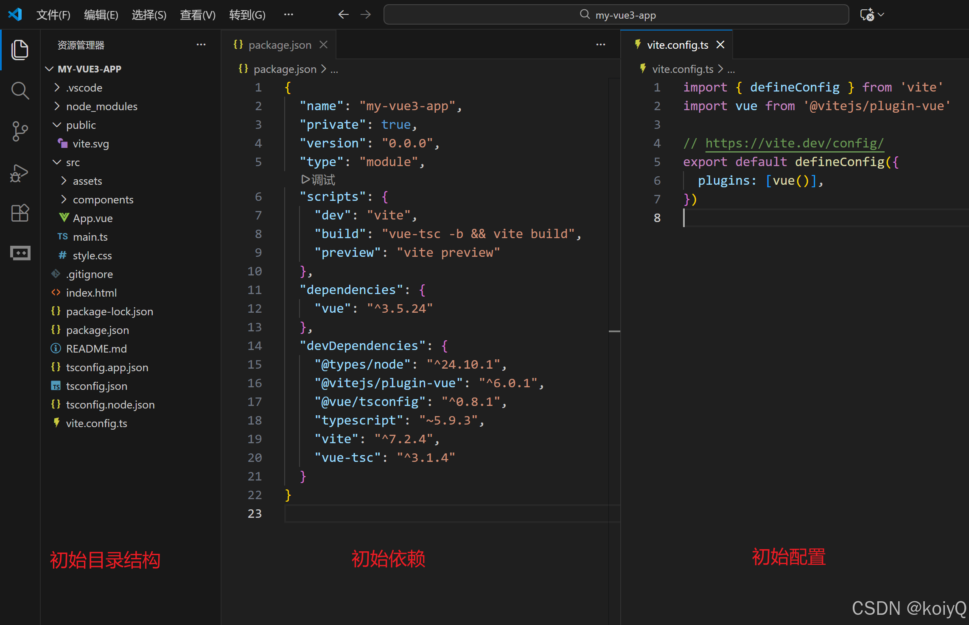The image size is (969, 625).
Task: Open explorer panel more actions ellipsis
Action: [201, 45]
